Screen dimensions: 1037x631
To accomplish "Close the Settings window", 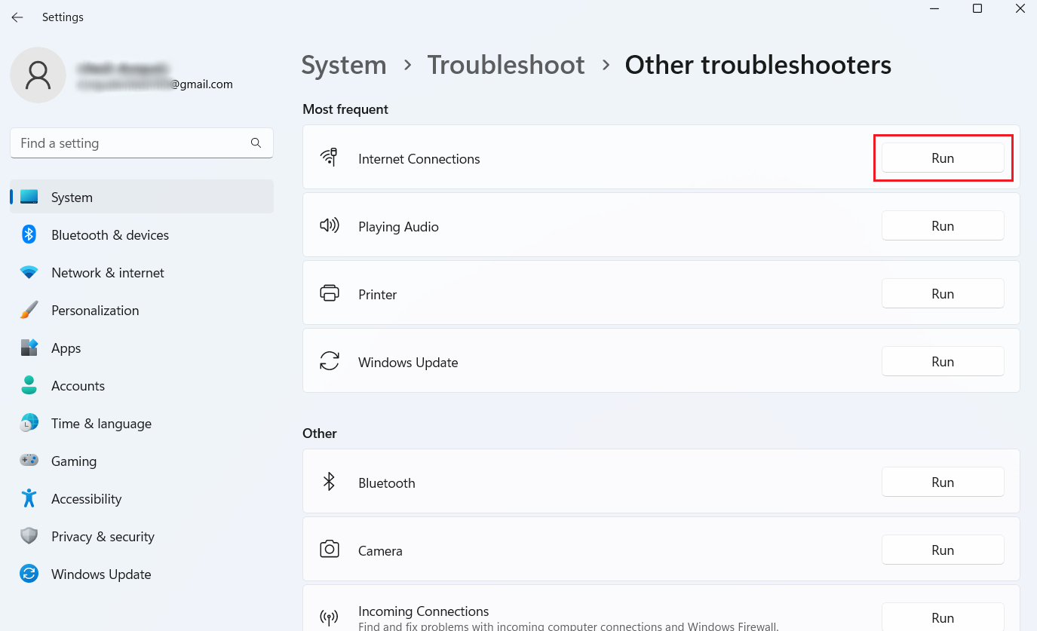I will click(x=1020, y=8).
